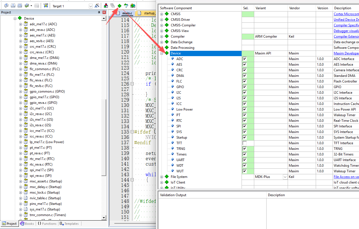Launch the Pack Installer icon

(133, 6)
